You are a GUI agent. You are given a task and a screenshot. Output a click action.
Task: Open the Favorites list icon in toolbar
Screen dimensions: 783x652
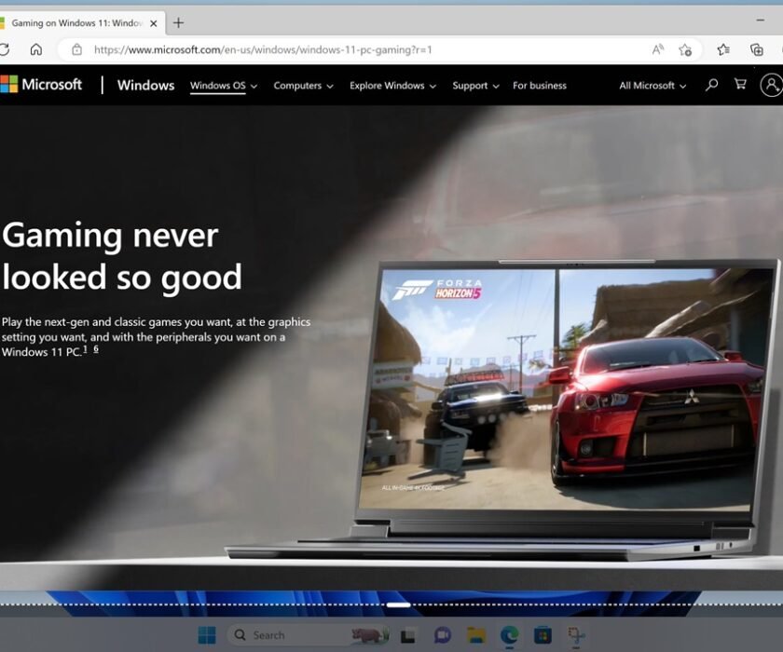coord(723,50)
